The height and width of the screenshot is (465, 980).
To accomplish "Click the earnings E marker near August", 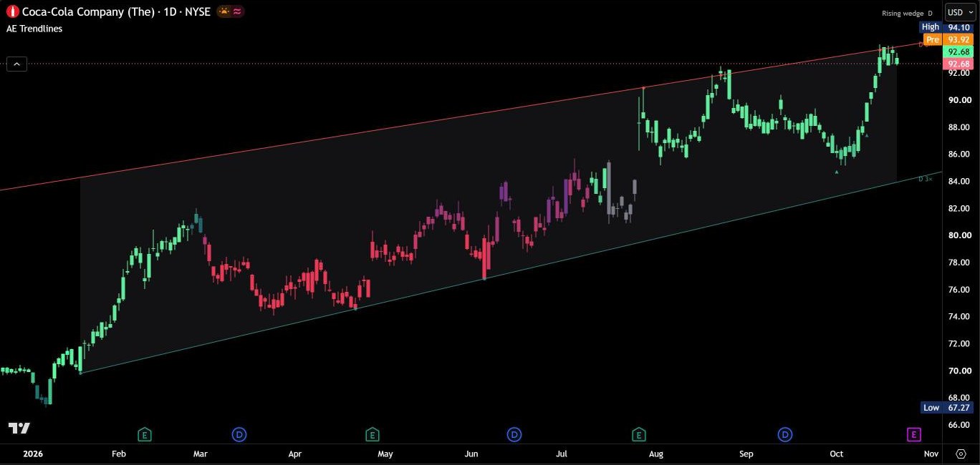I will [x=639, y=434].
